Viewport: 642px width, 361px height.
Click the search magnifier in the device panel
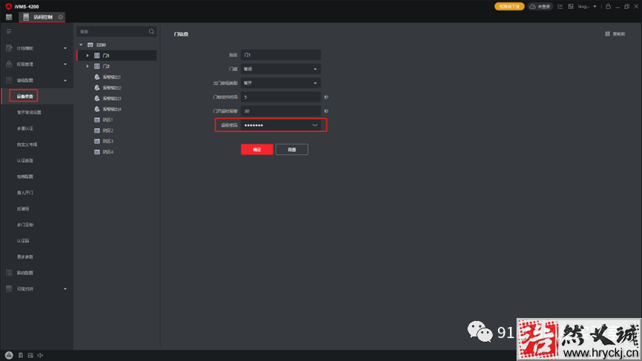(x=151, y=31)
